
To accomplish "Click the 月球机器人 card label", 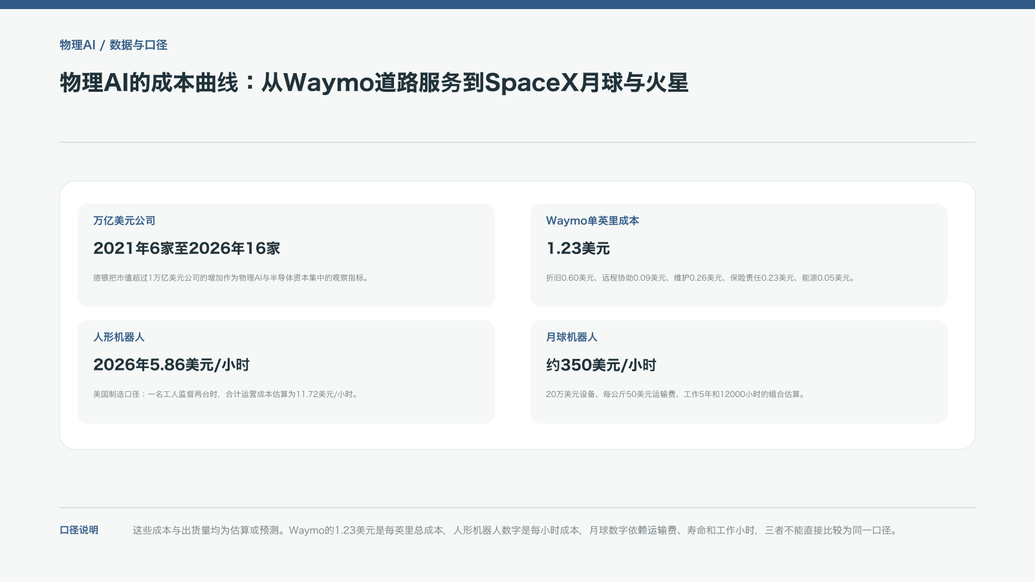I will point(572,337).
